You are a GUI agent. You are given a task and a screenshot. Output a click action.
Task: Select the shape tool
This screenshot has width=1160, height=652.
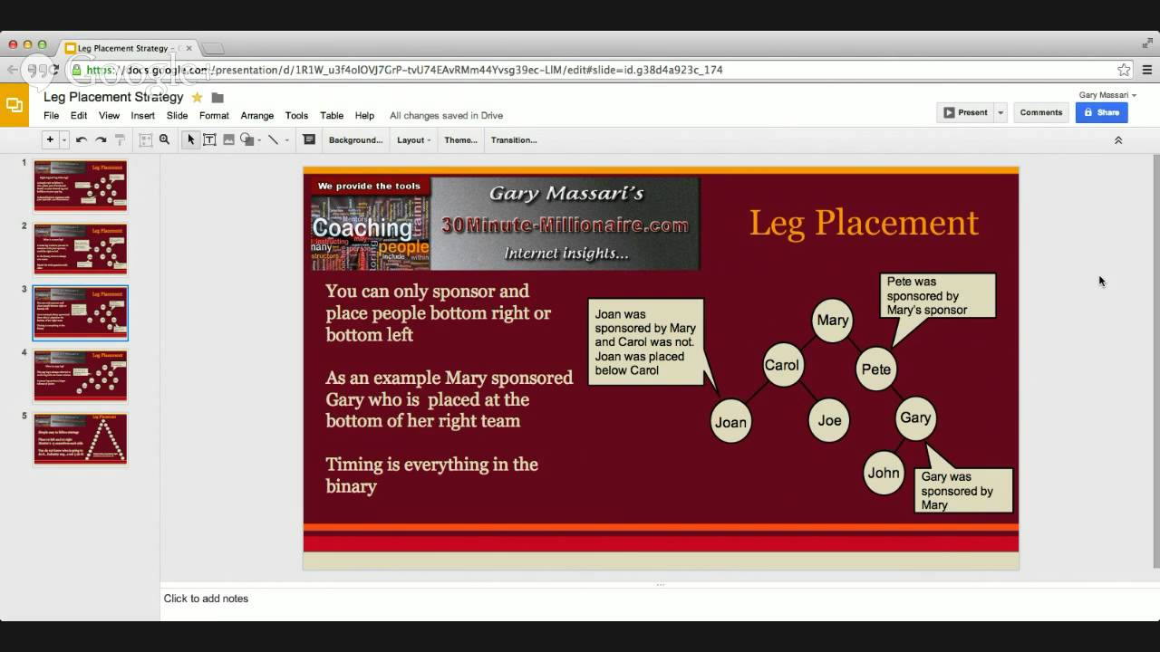click(246, 139)
